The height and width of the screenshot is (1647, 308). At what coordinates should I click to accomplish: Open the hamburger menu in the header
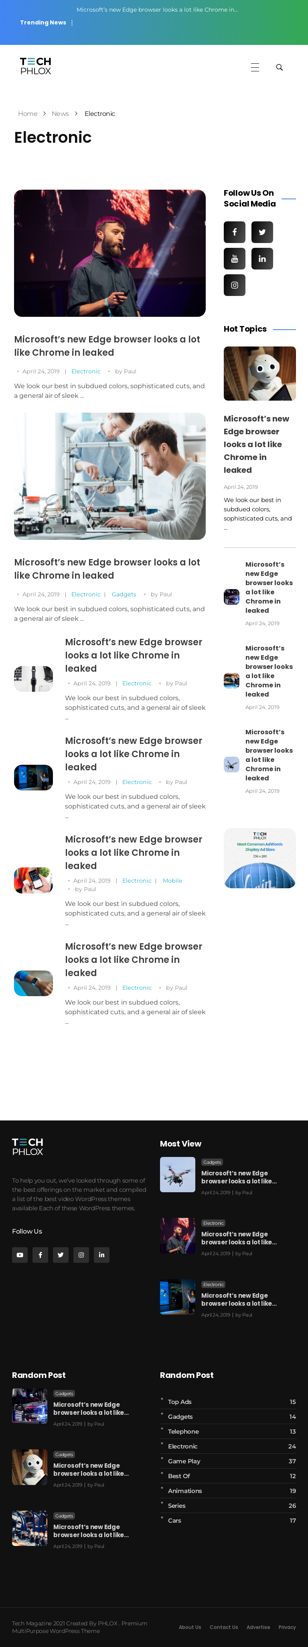click(x=255, y=67)
